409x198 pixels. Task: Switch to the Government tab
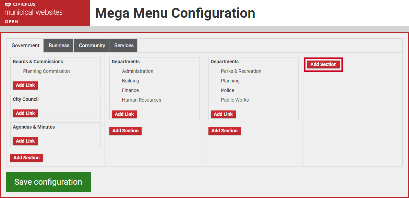(x=26, y=45)
